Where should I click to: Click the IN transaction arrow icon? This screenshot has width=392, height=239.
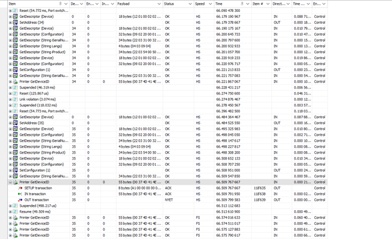(20, 194)
